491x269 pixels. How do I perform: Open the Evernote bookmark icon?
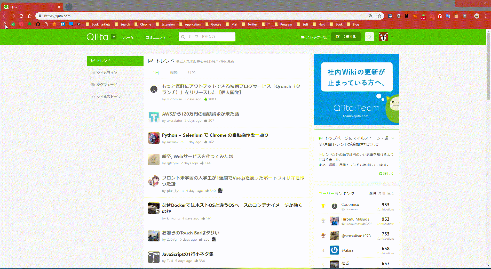(x=30, y=24)
